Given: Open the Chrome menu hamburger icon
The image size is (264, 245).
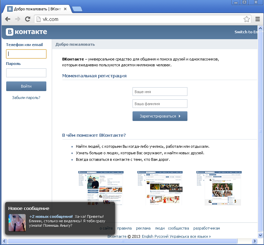Looking at the screenshot, I should 257,19.
